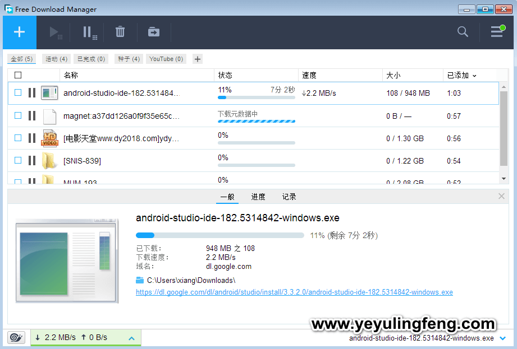
Task: Pause the [SNIS-839] download
Action: 32,161
